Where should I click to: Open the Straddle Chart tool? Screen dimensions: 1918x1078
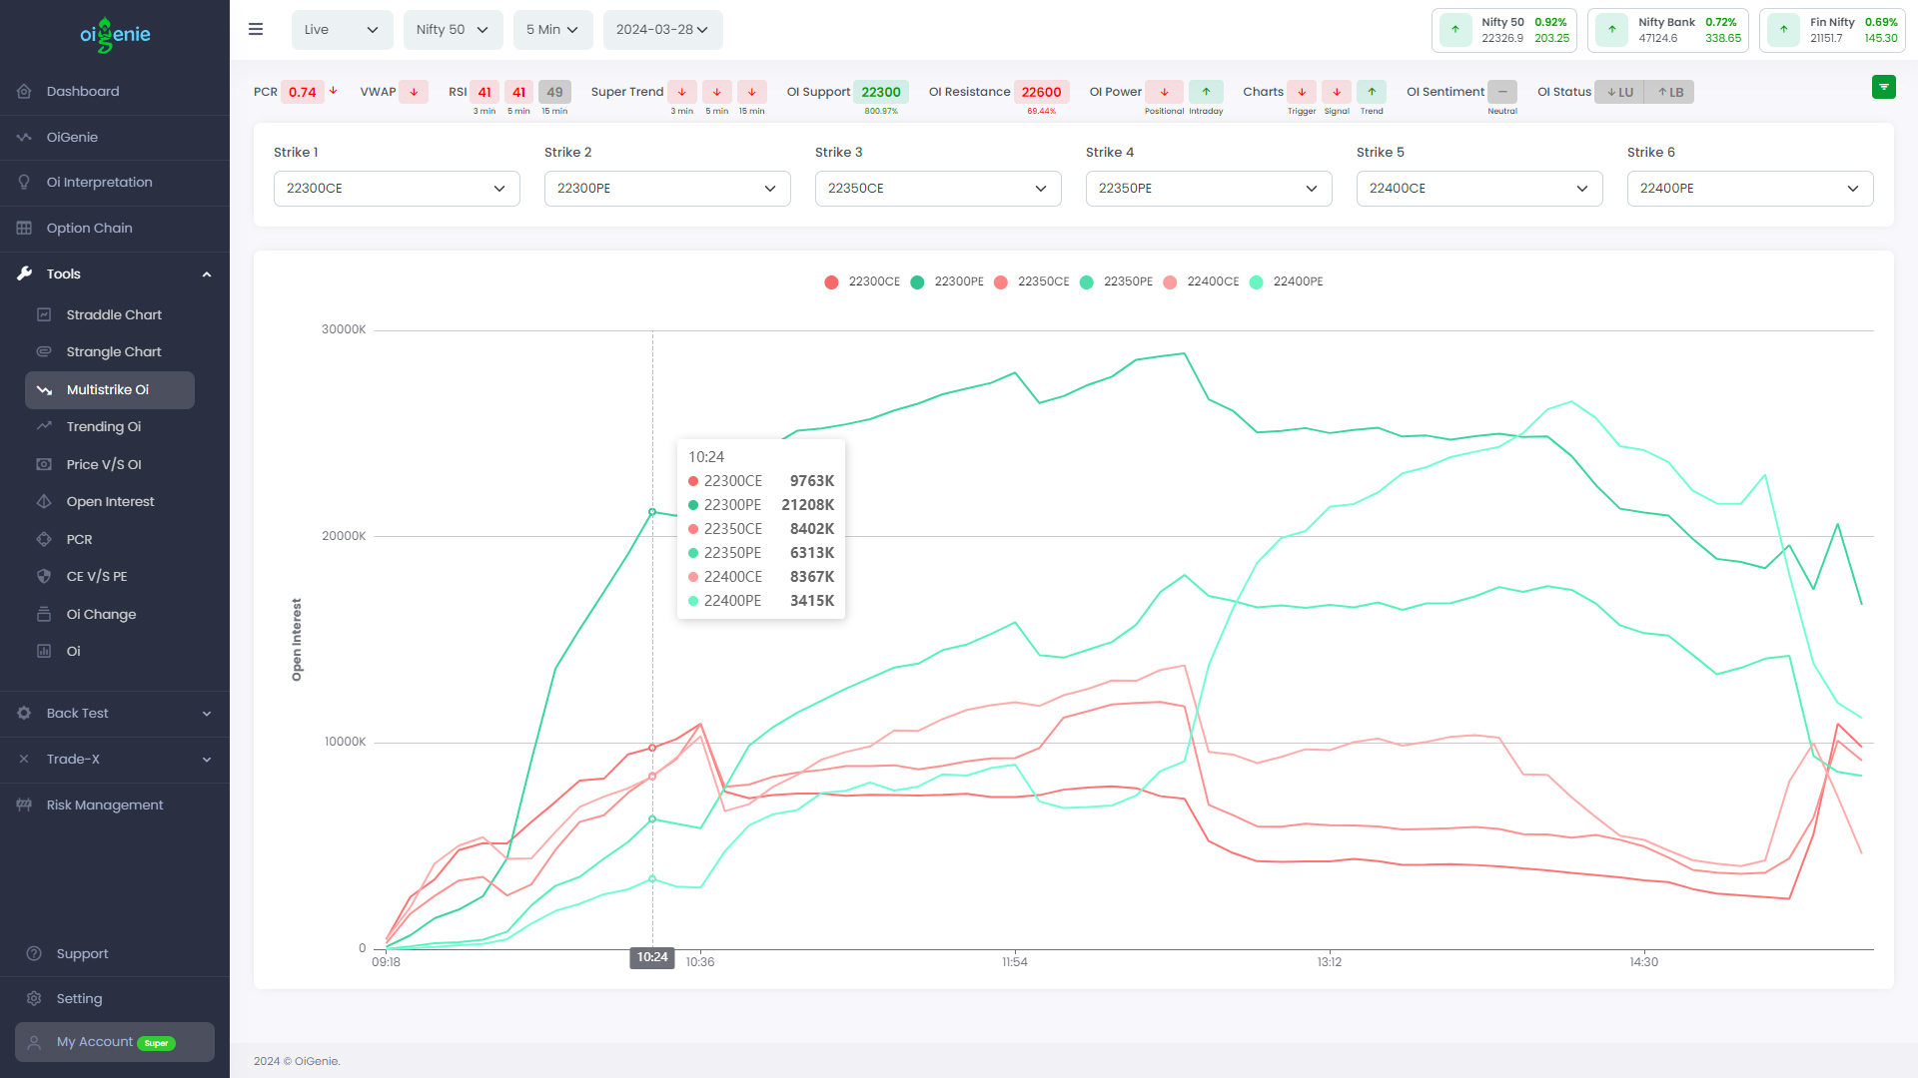pos(113,314)
